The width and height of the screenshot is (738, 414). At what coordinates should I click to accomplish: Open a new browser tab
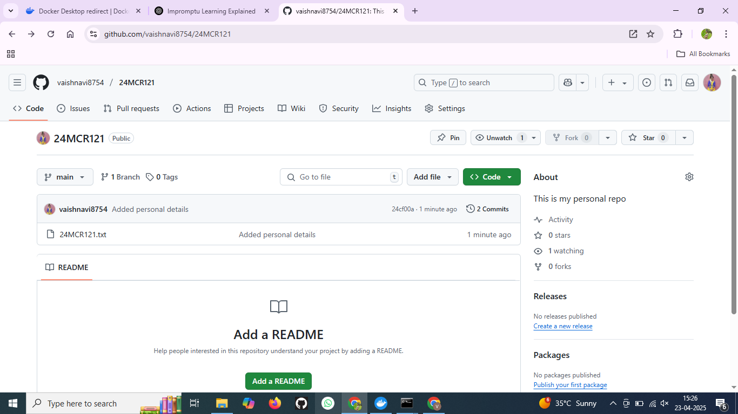[x=415, y=11]
